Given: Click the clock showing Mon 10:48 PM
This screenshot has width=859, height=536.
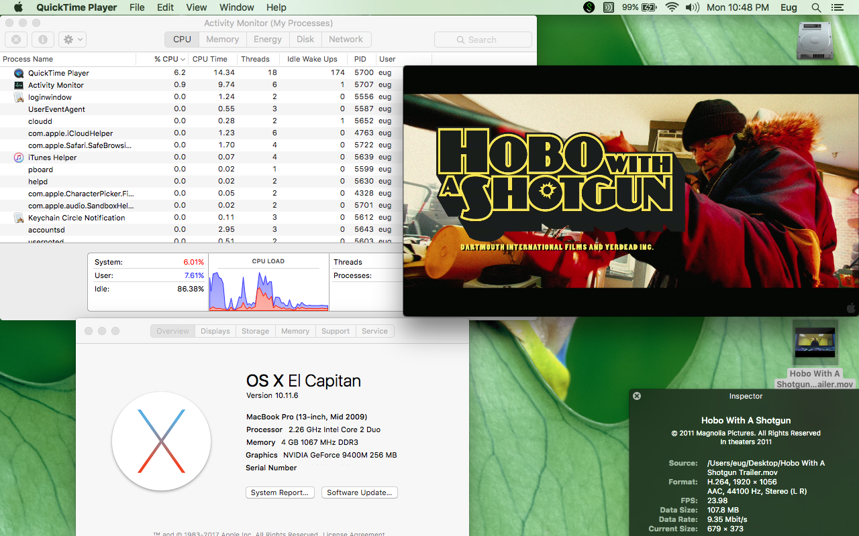Looking at the screenshot, I should tap(738, 7).
